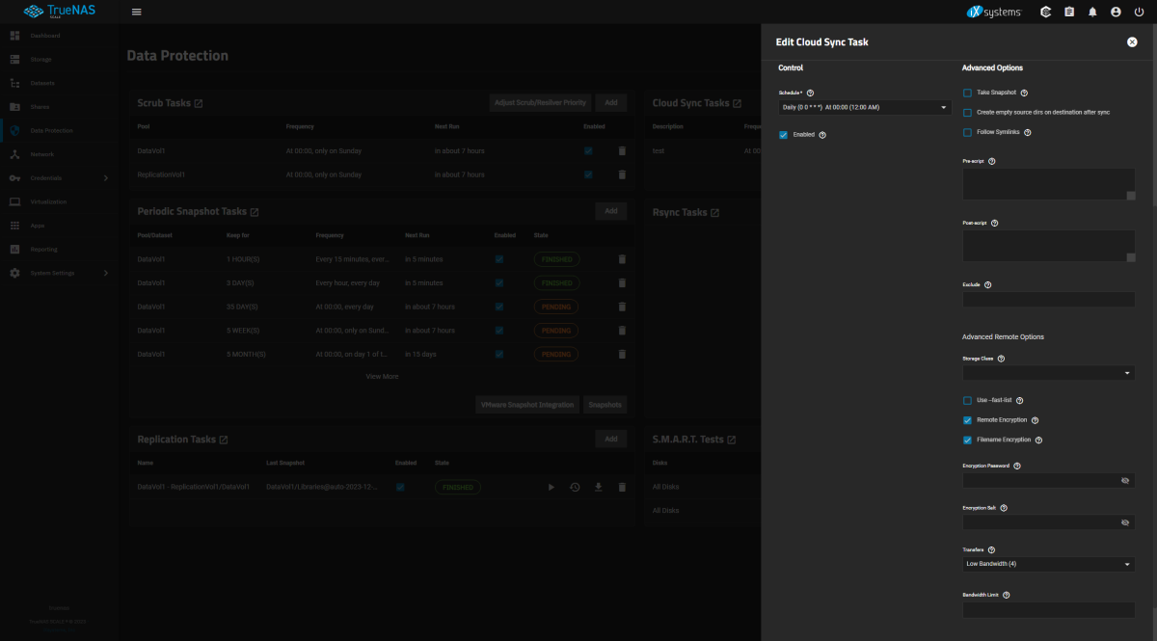Open the Storage Class dropdown
The image size is (1157, 641).
pyautogui.click(x=1048, y=372)
